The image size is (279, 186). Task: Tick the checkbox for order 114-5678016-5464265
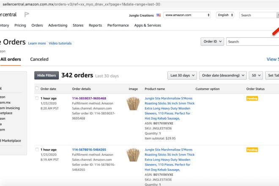[x=37, y=150]
